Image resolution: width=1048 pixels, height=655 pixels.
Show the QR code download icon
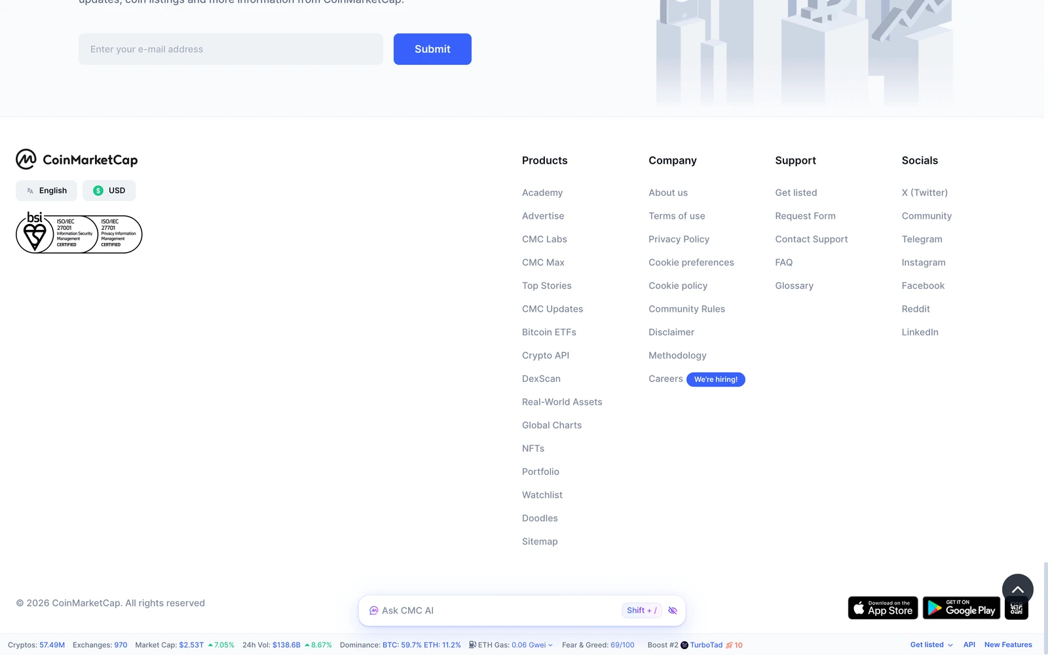pyautogui.click(x=1017, y=608)
